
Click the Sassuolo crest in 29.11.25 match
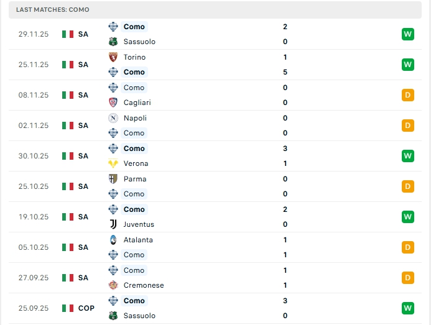(113, 42)
